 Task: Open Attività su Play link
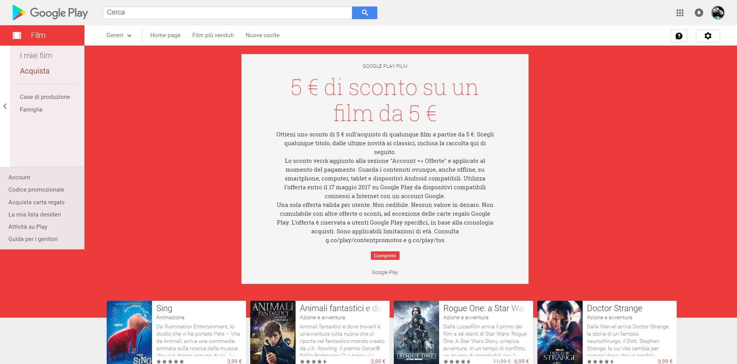tap(28, 227)
